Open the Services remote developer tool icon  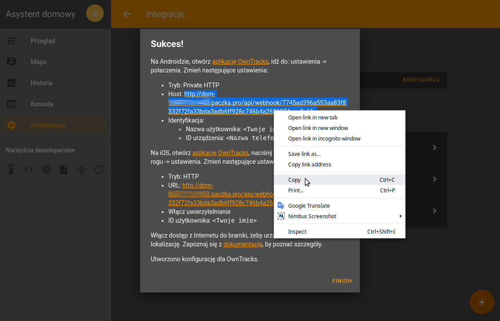point(11,169)
